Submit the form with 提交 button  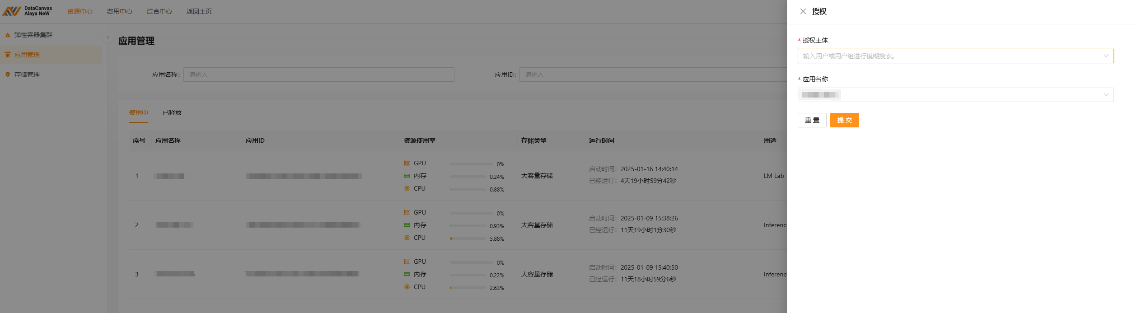844,120
